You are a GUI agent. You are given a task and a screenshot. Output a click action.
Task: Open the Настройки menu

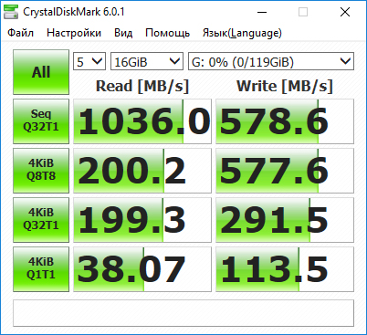coord(74,33)
